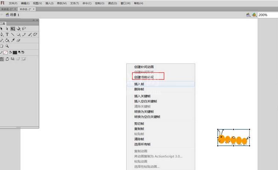Click the 200% zoom level field
The height and width of the screenshot is (170, 278).
(x=268, y=15)
